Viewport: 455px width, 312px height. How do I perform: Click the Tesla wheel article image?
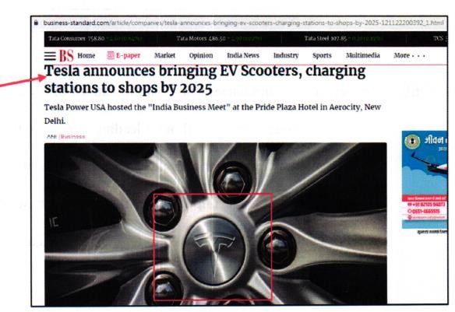tap(215, 223)
